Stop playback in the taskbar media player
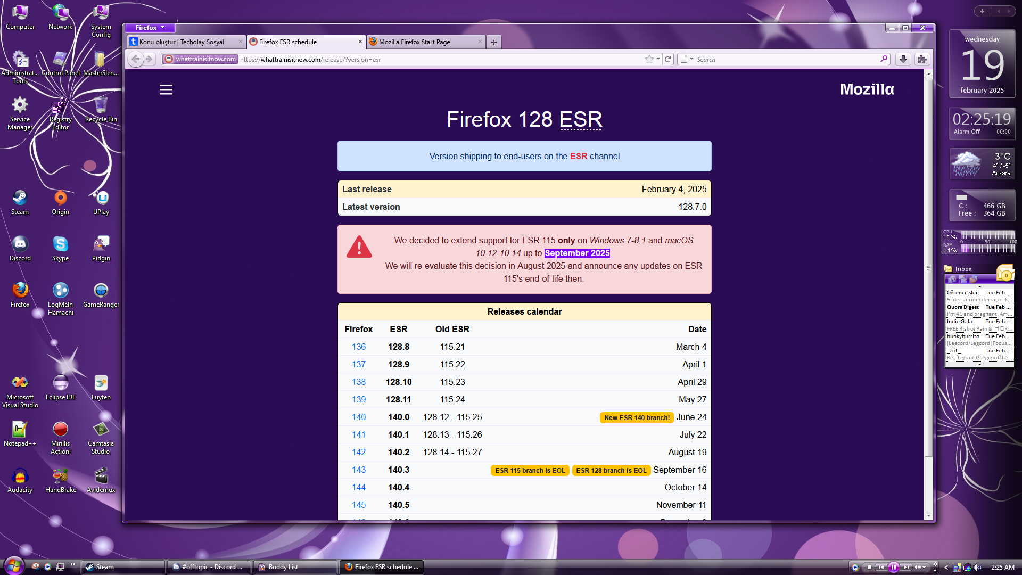The image size is (1022, 575). click(x=869, y=567)
